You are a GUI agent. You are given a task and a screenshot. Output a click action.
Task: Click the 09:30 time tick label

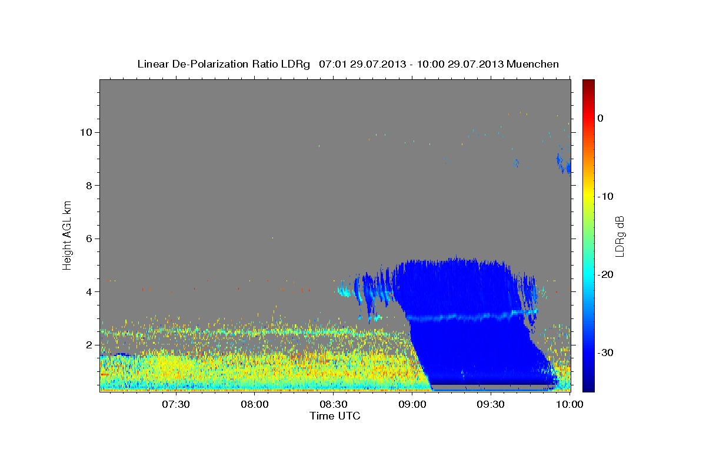coord(491,405)
